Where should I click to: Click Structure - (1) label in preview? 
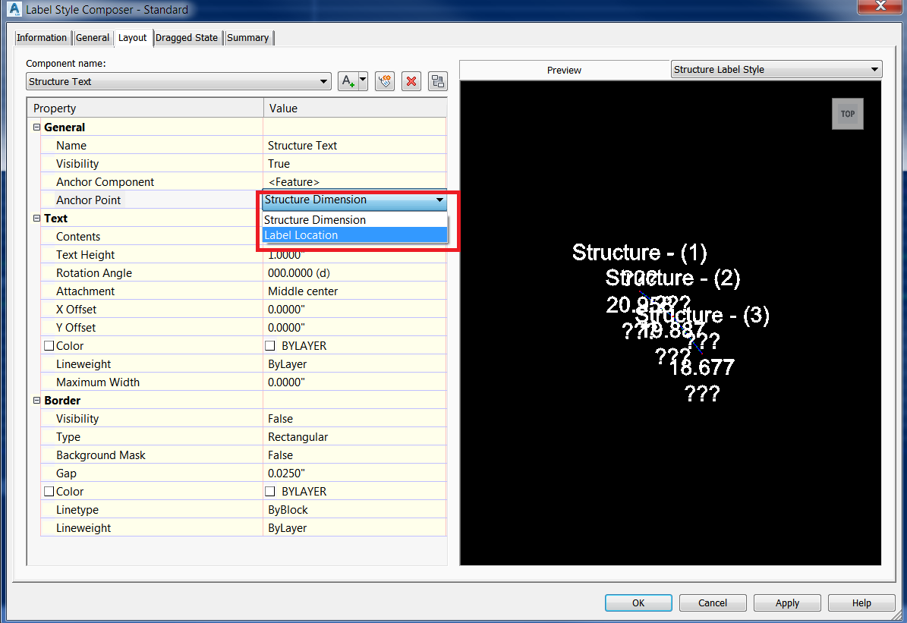tap(640, 253)
